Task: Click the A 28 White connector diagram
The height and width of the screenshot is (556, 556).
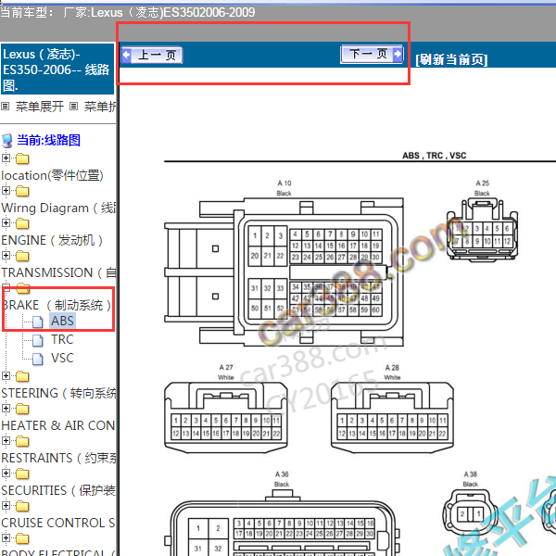Action: [392, 417]
